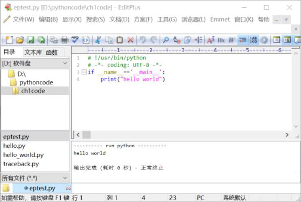Click the horizontal scrollbar right arrow
The width and height of the screenshot is (301, 202).
click(x=287, y=135)
